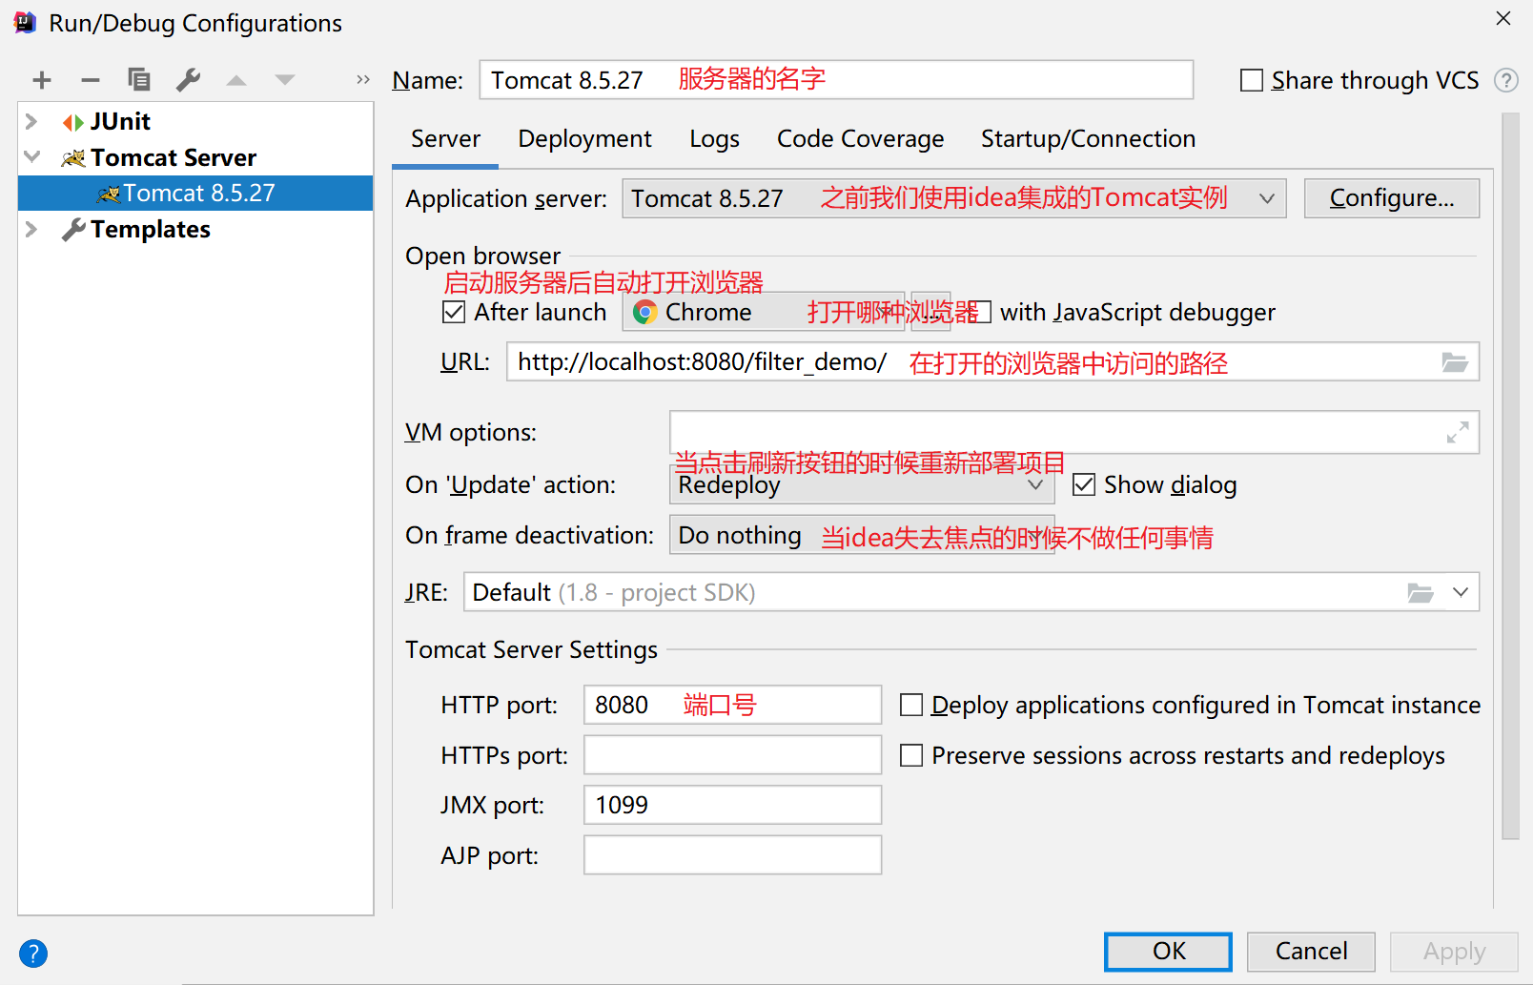The image size is (1533, 985).
Task: Switch to the Server tab
Action: click(445, 139)
